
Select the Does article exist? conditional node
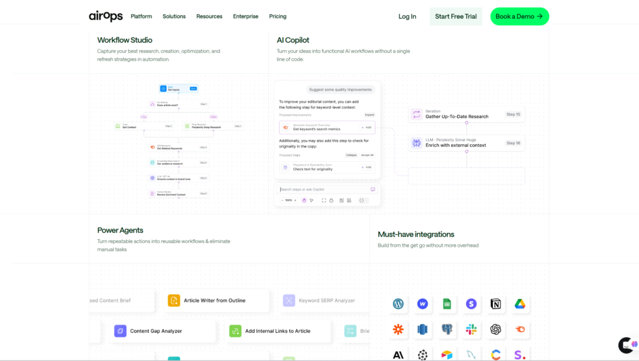coord(178,104)
